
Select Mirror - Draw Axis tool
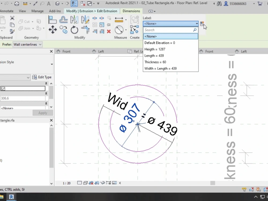pyautogui.click(x=85, y=20)
